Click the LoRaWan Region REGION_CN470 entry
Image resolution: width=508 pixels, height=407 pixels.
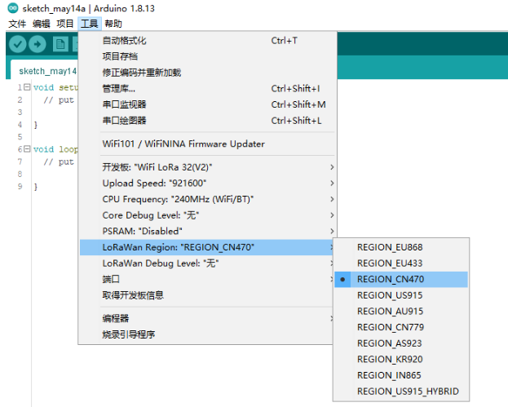click(206, 247)
